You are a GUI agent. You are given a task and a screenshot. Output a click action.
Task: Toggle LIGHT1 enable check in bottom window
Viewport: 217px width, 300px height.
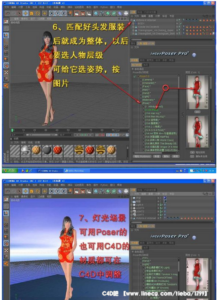[162, 215]
